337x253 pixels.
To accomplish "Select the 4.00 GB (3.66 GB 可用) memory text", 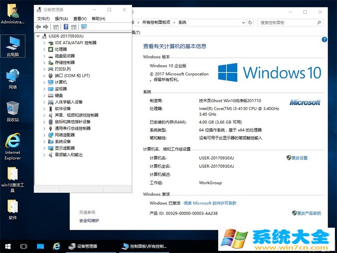I will point(220,122).
